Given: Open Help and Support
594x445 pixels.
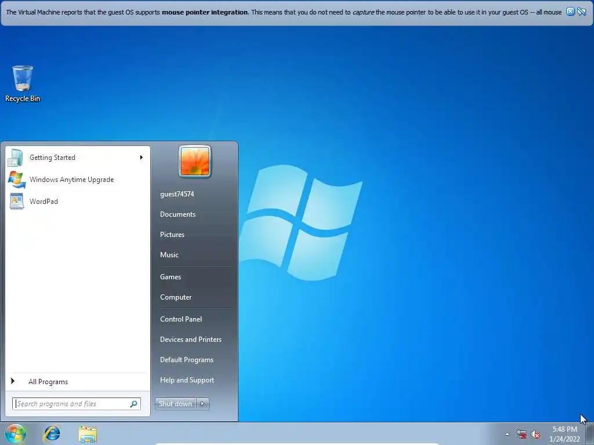Looking at the screenshot, I should tap(187, 380).
